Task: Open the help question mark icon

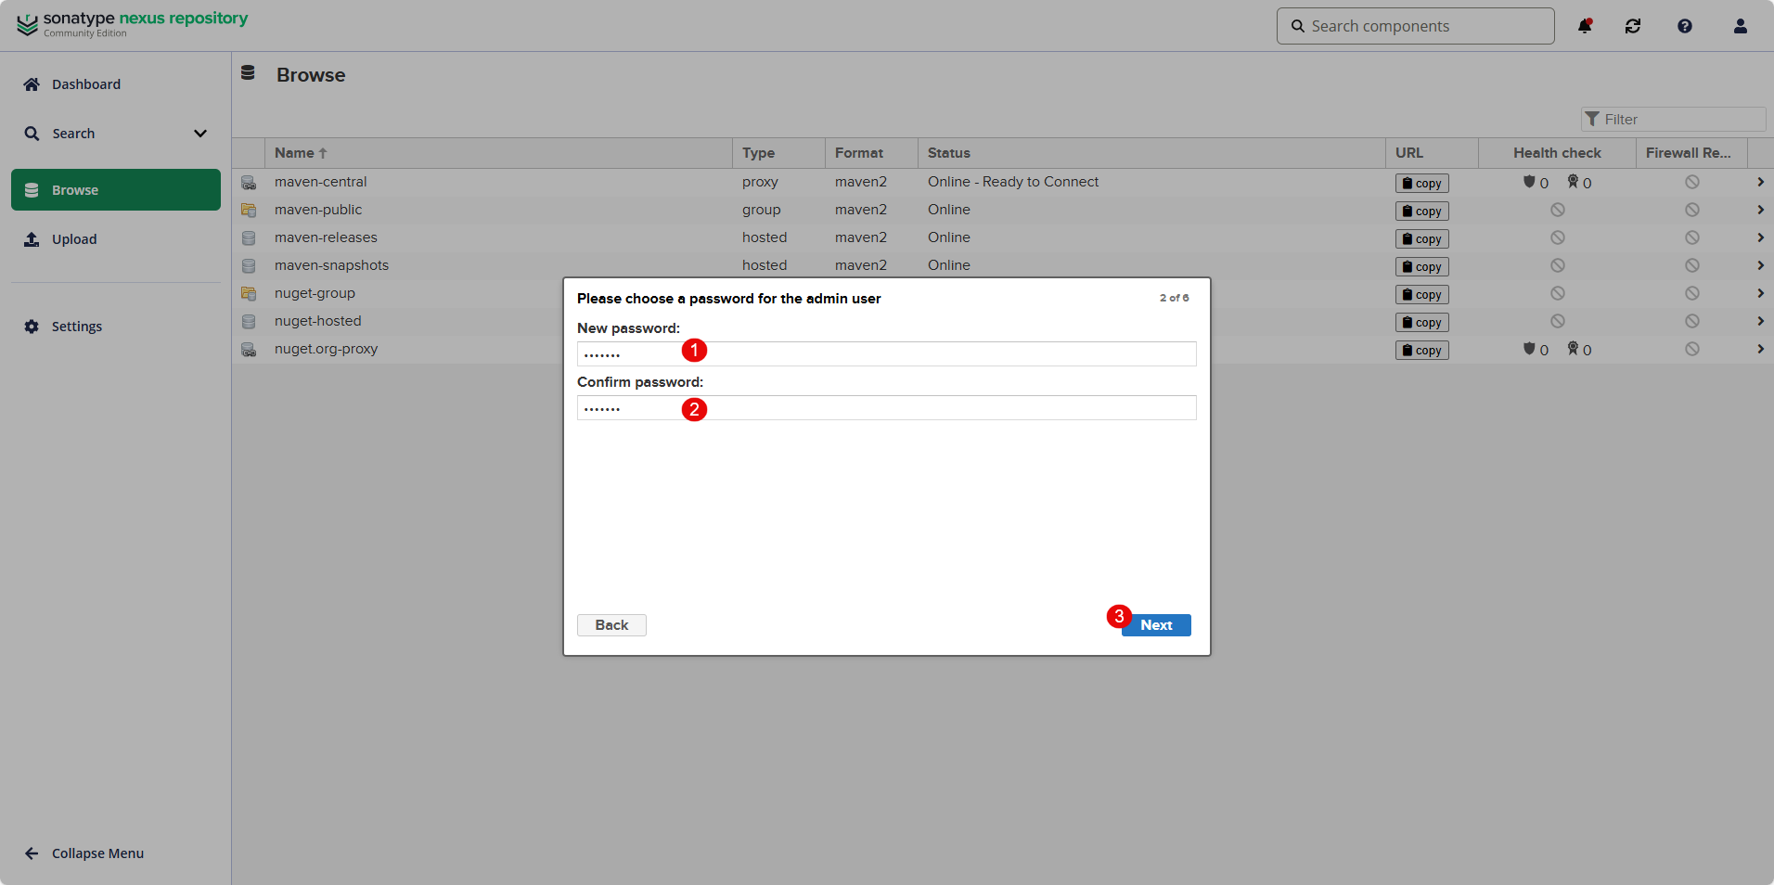Action: (1685, 26)
